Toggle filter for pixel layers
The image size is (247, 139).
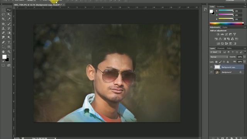(x=225, y=52)
